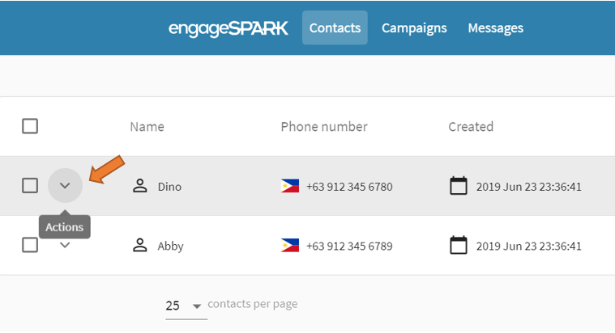
Task: Click the calendar icon in Dino's row
Action: coord(459,187)
